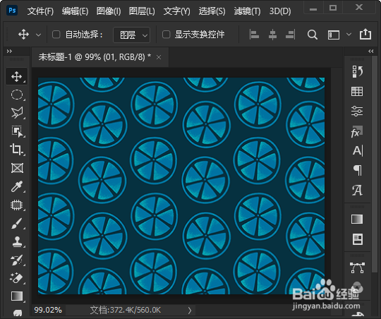
Task: Select the Polygonal Lasso tool
Action: pyautogui.click(x=17, y=113)
